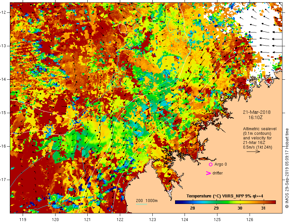Click the color bar tick label 29
This screenshot has width=289, height=223.
[216, 208]
